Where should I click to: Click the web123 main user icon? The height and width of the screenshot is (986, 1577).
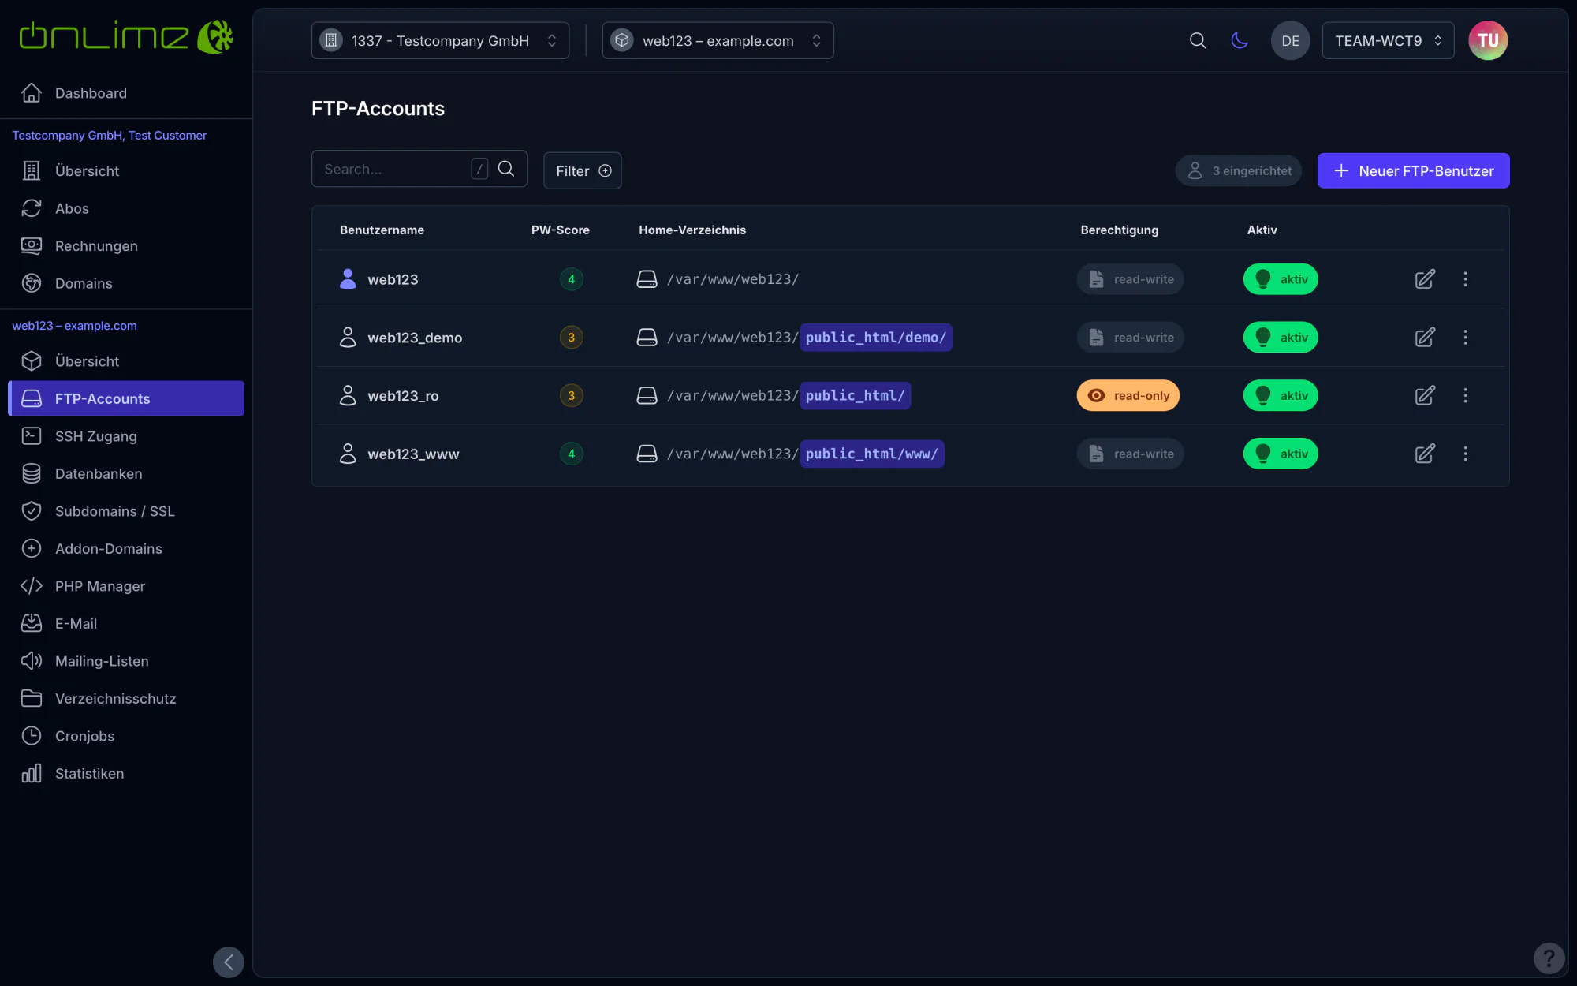coord(348,279)
